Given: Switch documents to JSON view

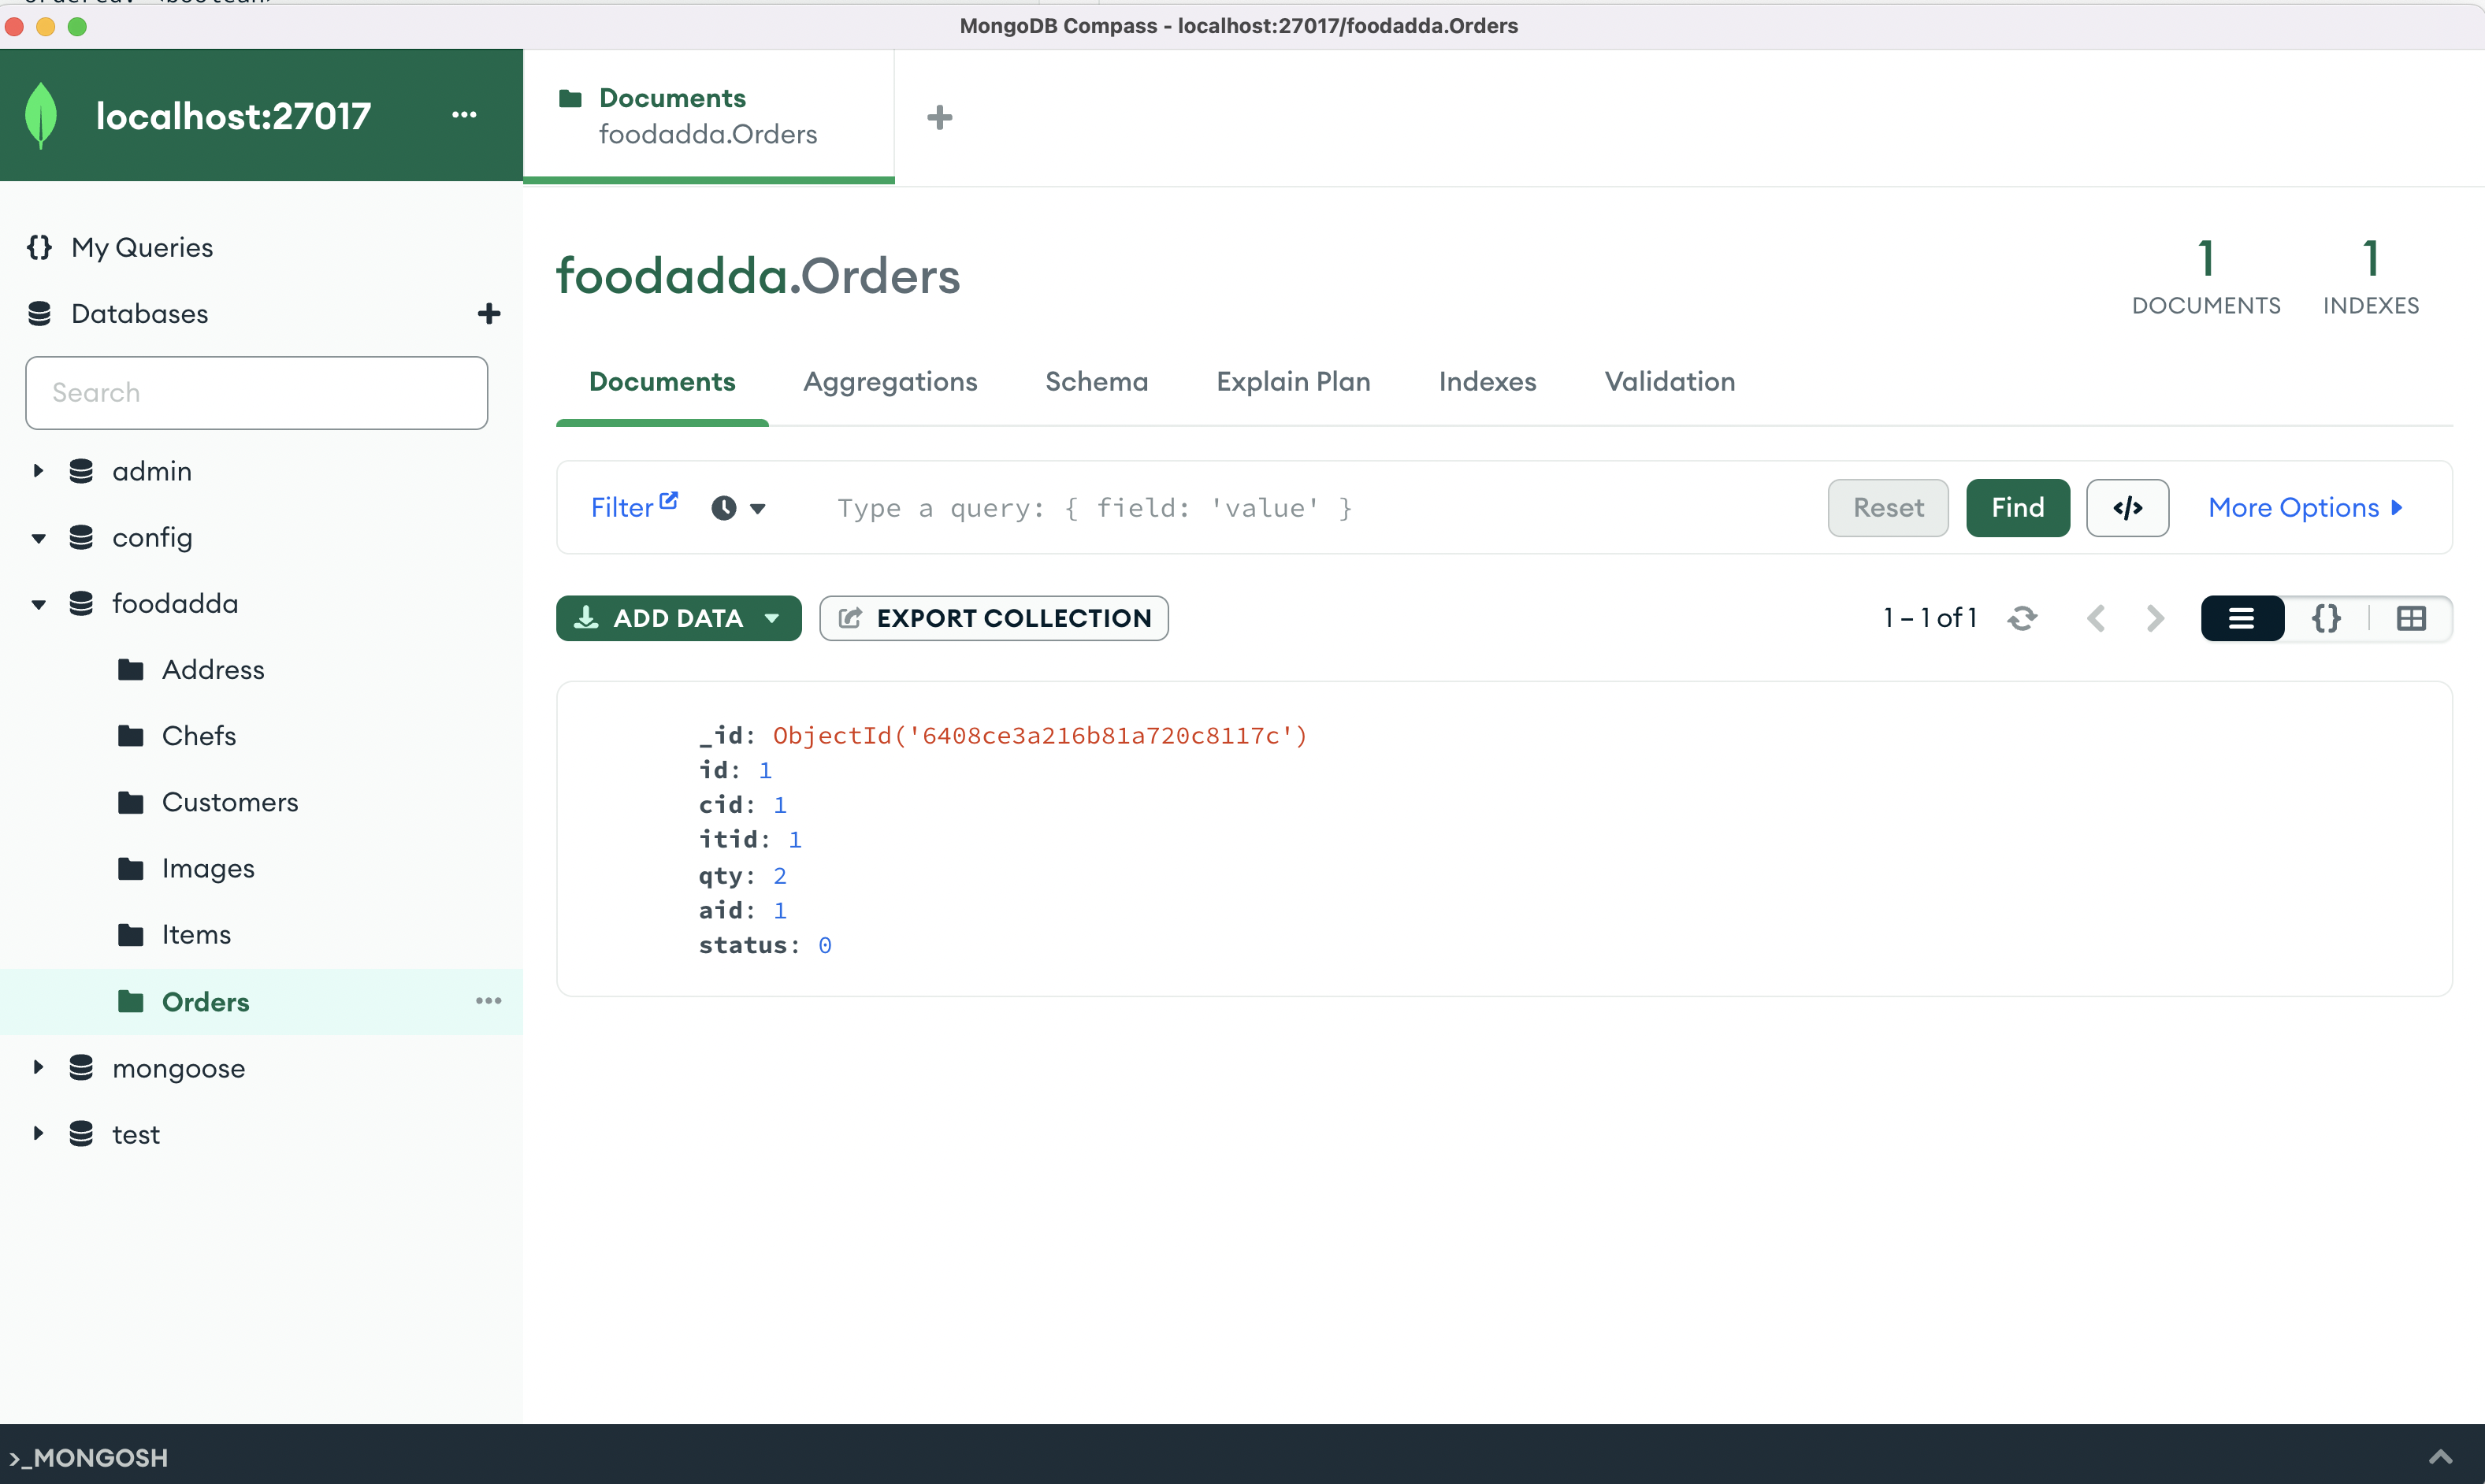Looking at the screenshot, I should click(x=2327, y=618).
